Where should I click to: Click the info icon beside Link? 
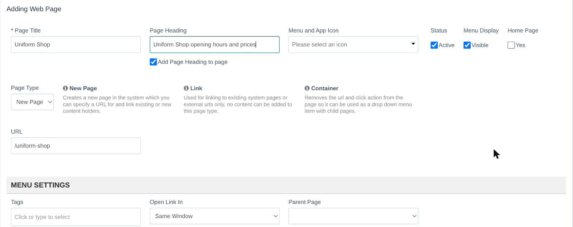(186, 88)
